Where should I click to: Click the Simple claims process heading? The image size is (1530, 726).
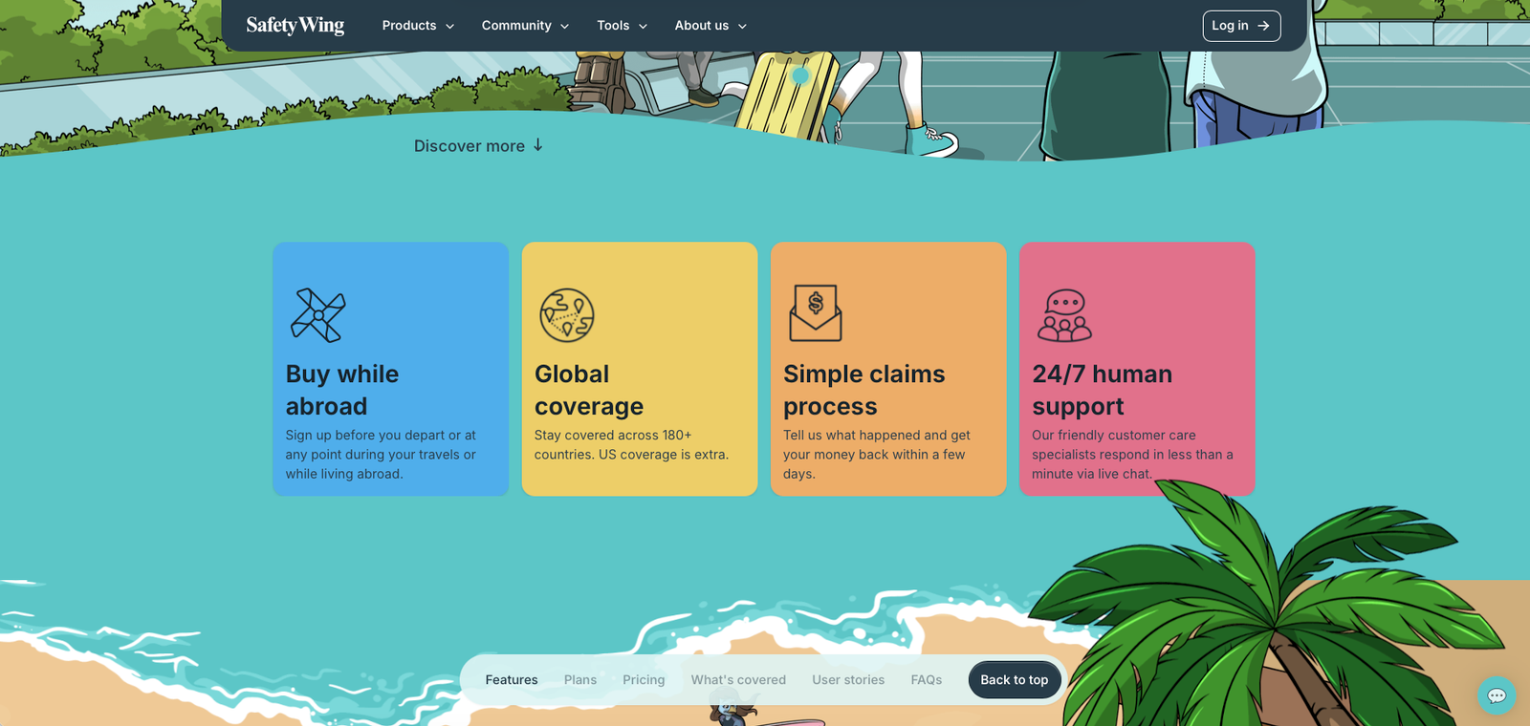864,390
